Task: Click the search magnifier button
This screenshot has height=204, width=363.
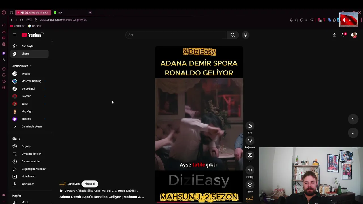Action: (233, 35)
